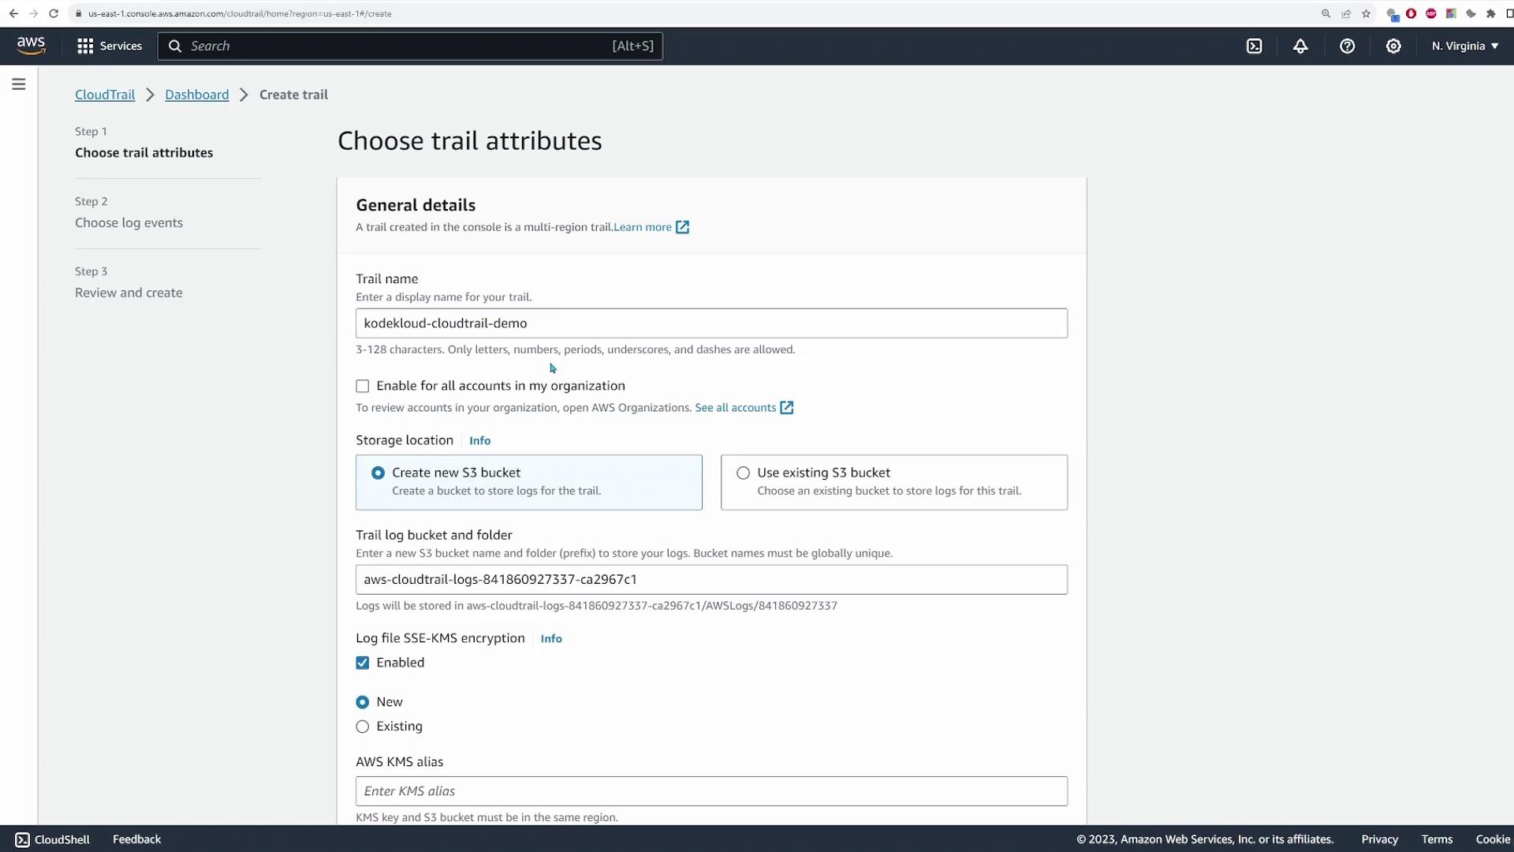The width and height of the screenshot is (1514, 852).
Task: Open CloudShell terminal icon in top bar
Action: tap(1254, 46)
